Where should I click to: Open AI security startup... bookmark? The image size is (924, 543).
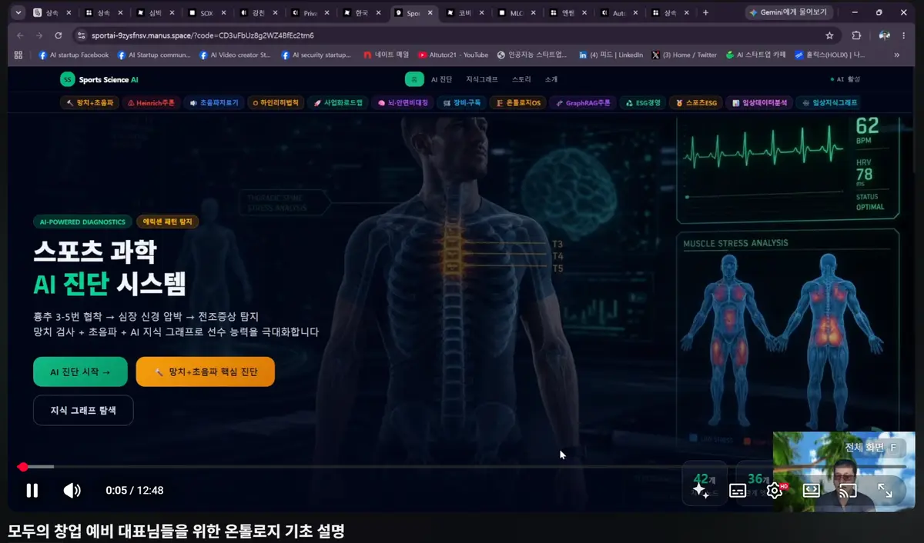coord(316,55)
